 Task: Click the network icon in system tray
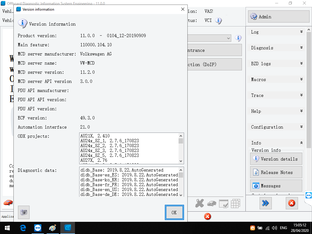click(268, 228)
